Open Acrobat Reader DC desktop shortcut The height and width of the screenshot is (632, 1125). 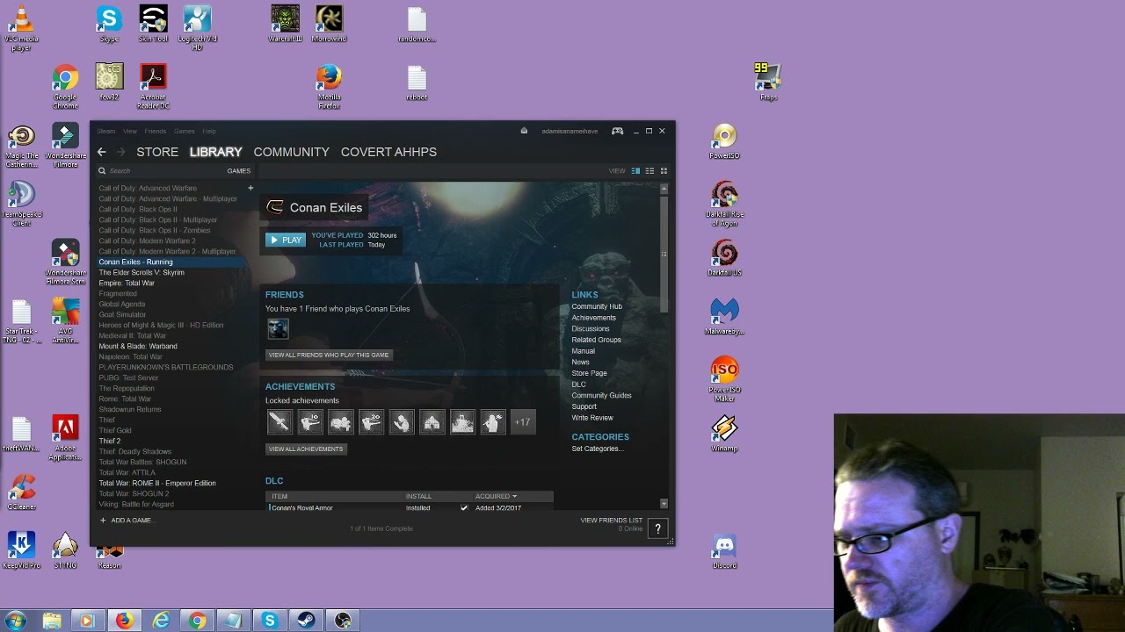point(153,87)
